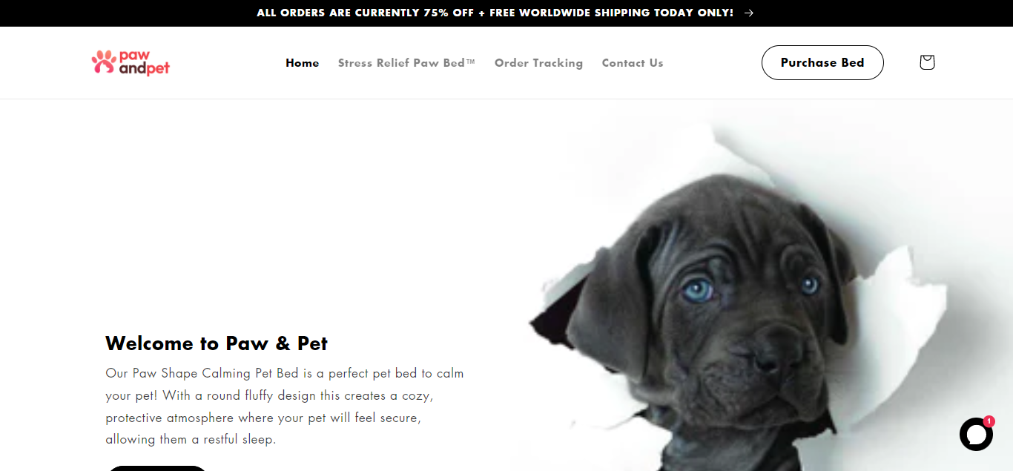Go to the Home menu item
1013x471 pixels.
tap(303, 63)
